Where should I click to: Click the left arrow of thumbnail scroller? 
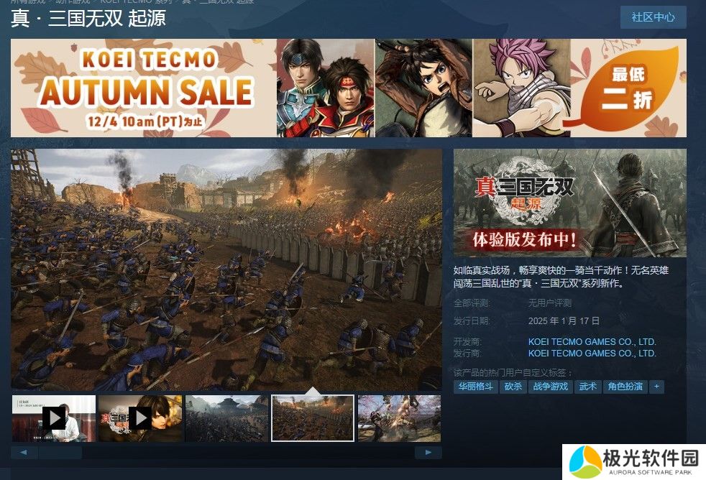tap(24, 453)
